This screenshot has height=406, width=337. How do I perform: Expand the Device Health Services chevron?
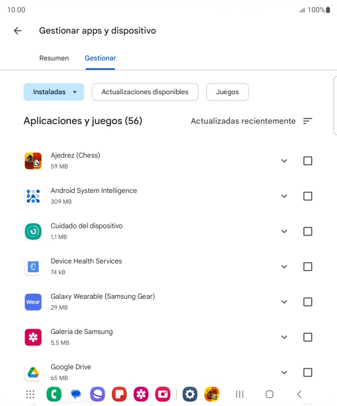click(x=284, y=266)
